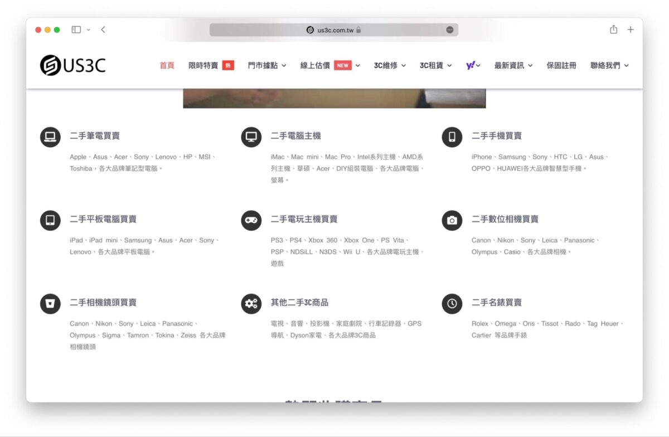Click the laptop brands text starting with Apple
Screen dimensions: 669x437
point(143,163)
